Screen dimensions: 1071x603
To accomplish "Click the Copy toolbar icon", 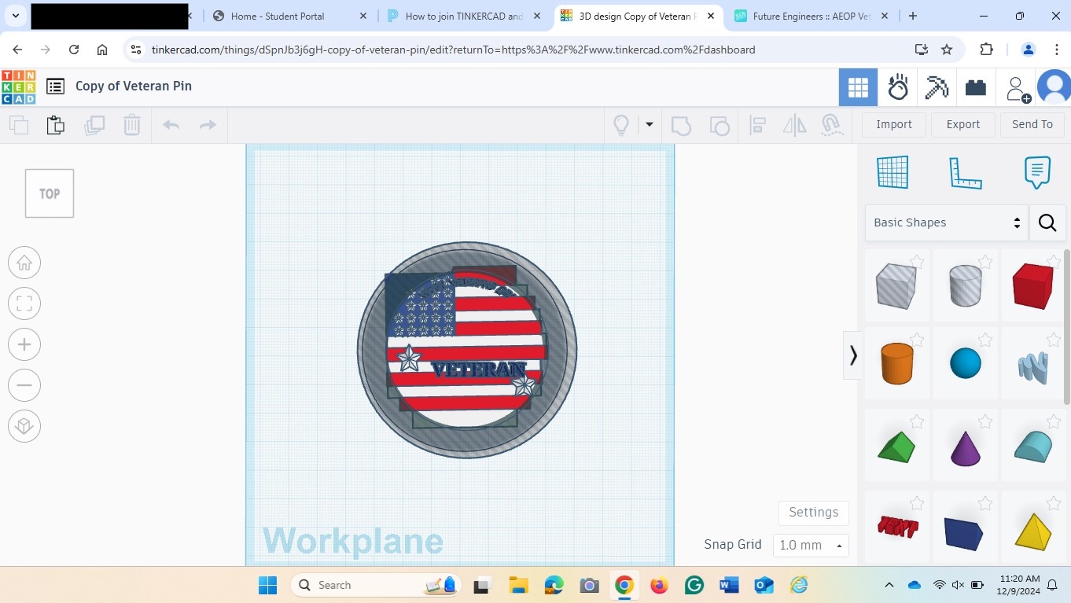I will [x=19, y=125].
